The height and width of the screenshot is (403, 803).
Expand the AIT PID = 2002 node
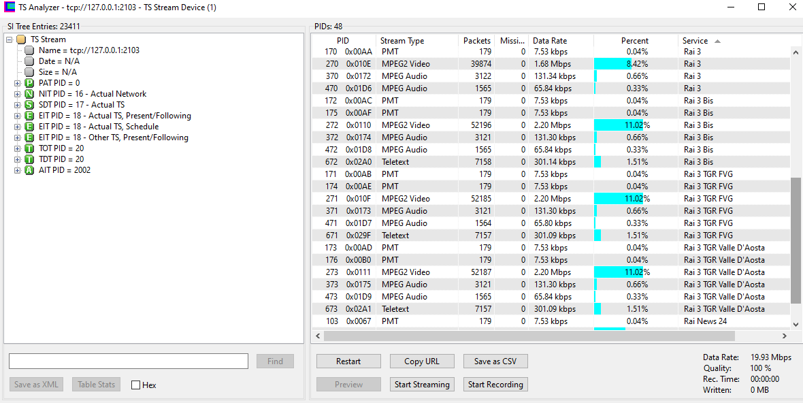pyautogui.click(x=18, y=170)
